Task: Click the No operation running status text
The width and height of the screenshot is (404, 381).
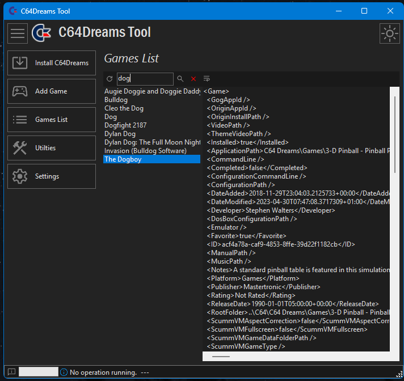Action: [103, 372]
